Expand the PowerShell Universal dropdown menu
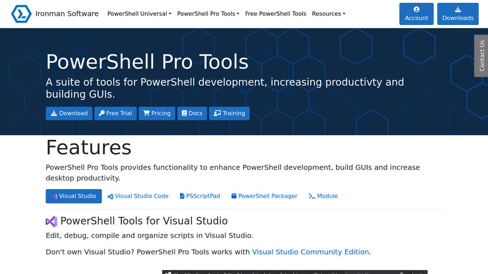 coord(139,14)
